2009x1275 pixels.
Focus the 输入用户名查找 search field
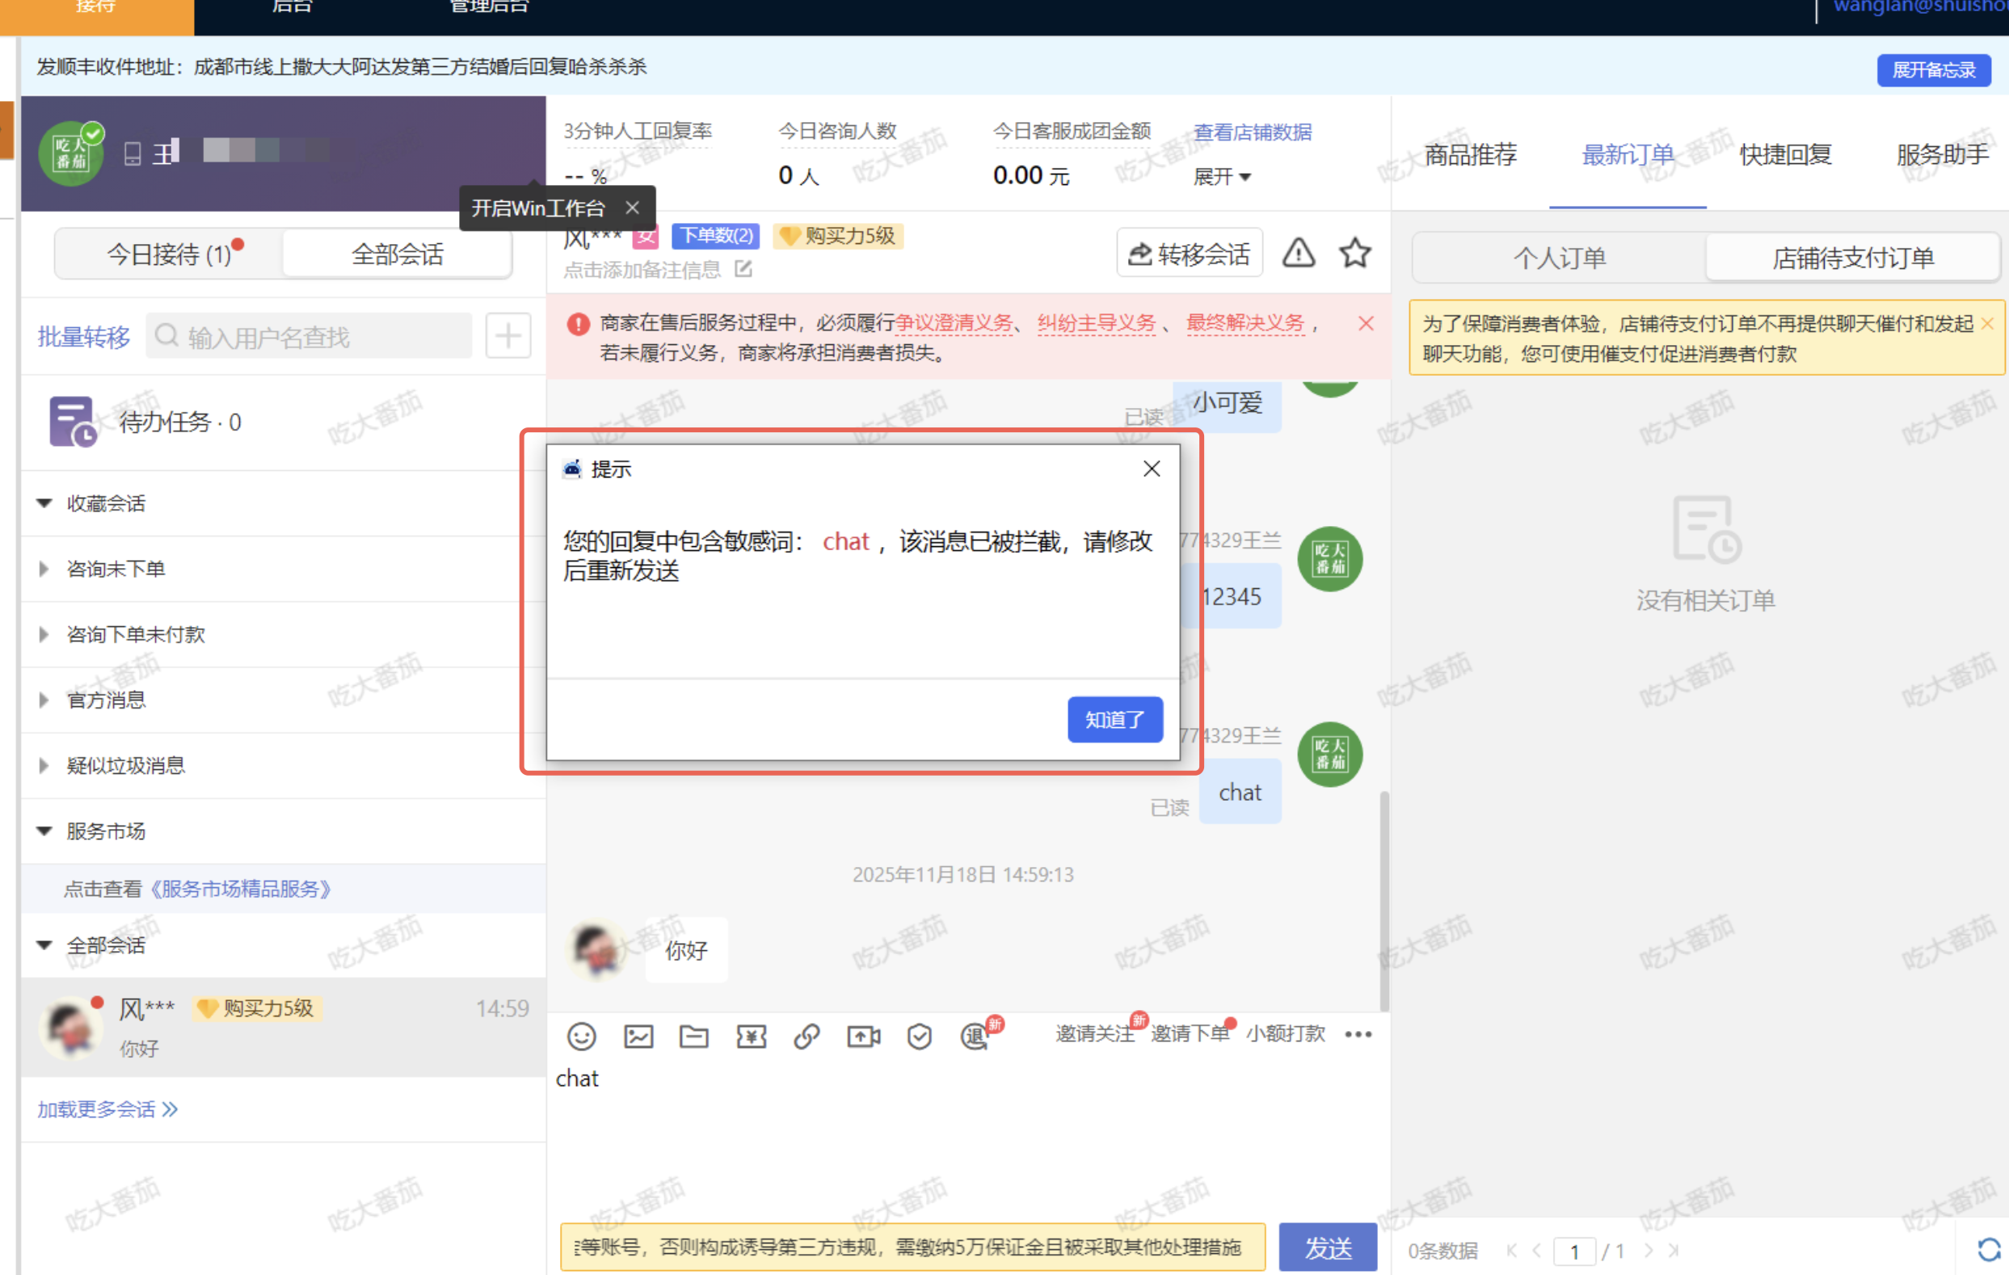tap(309, 336)
